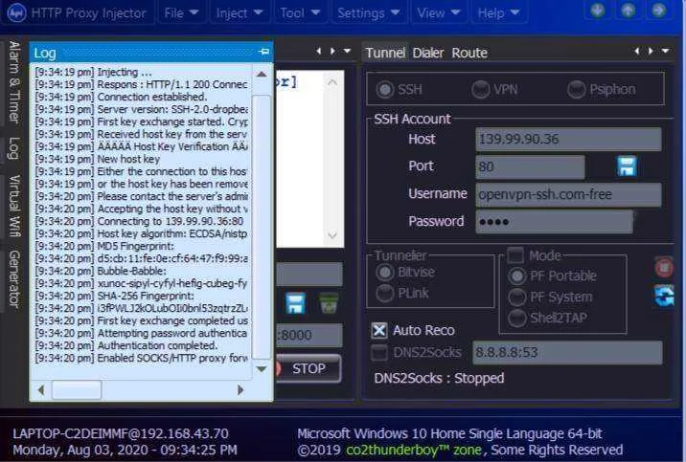Screen dimensions: 686x462
Task: Open the Virtual Wifi side tab
Action: point(14,206)
